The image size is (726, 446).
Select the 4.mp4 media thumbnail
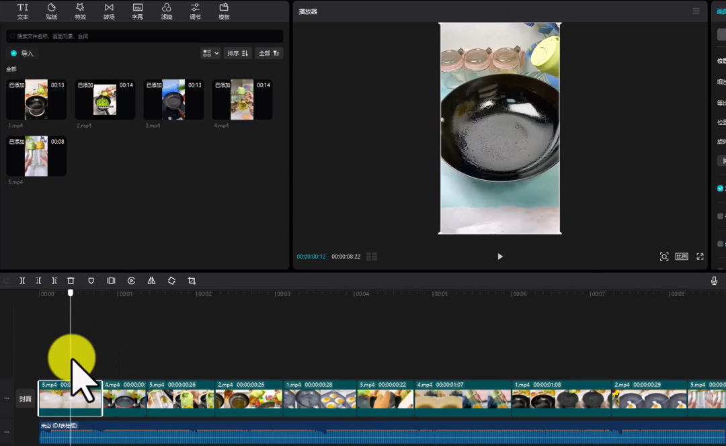(242, 99)
